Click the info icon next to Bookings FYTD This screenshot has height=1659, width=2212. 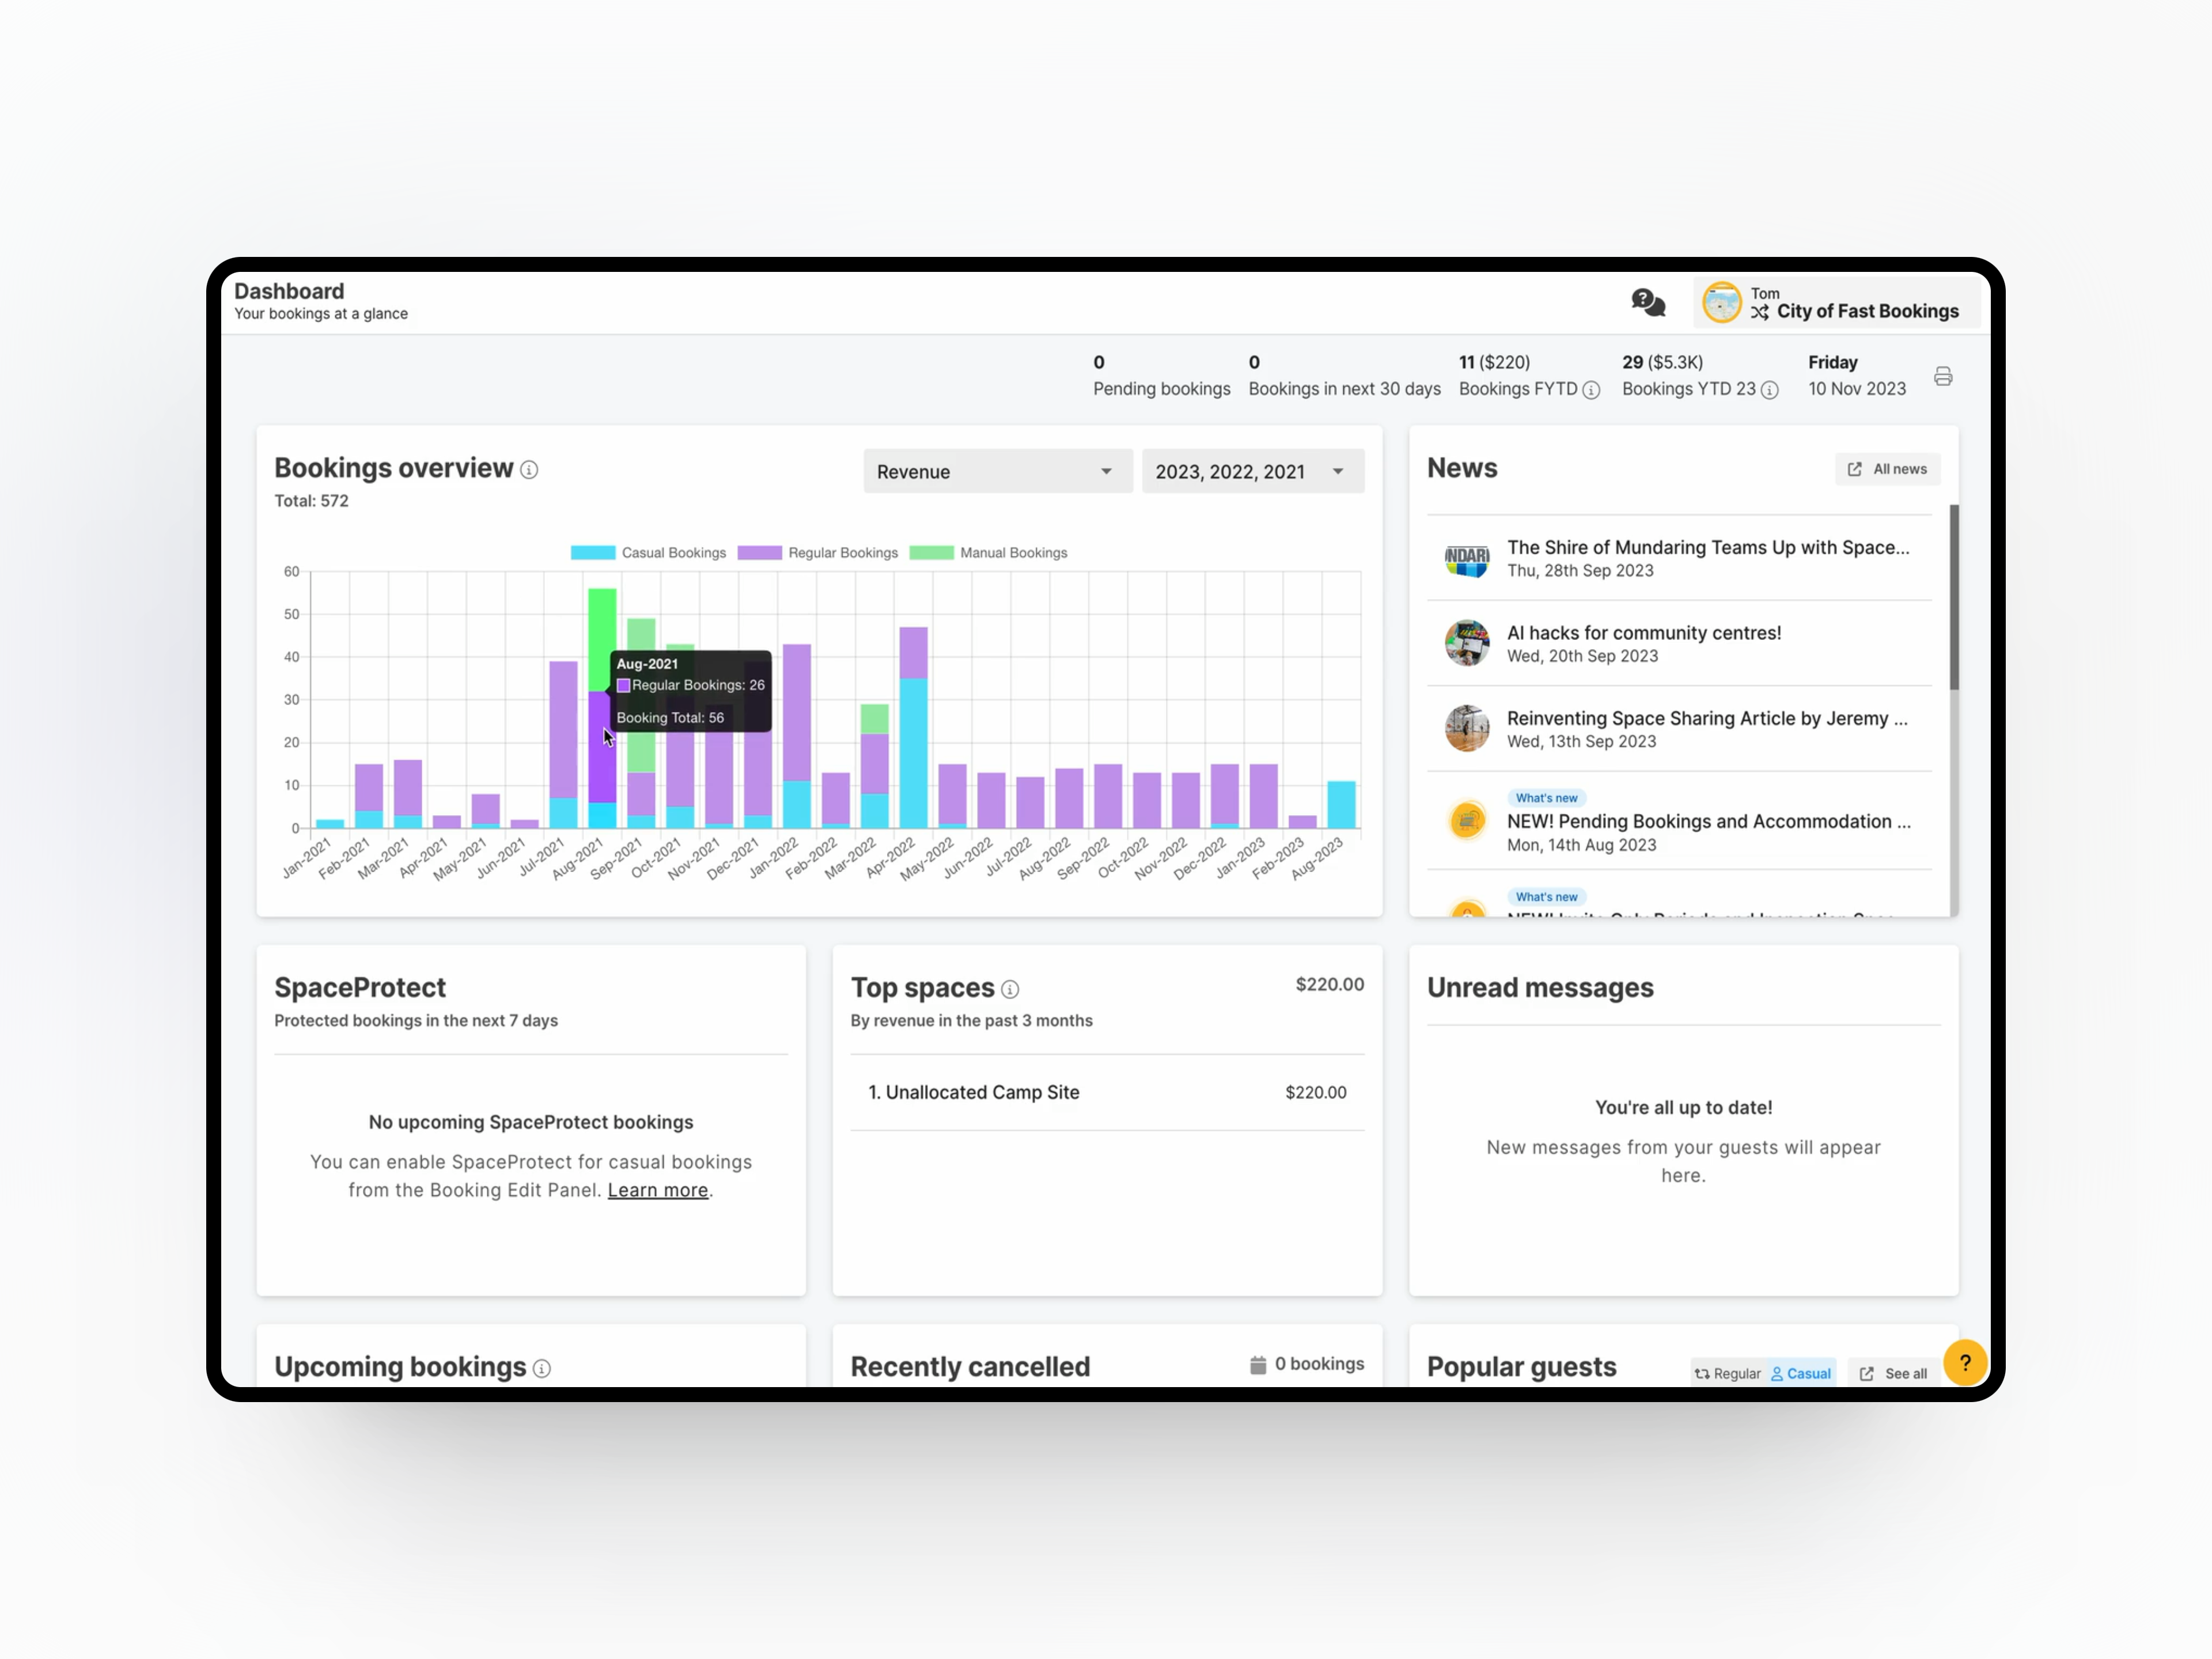click(1592, 390)
